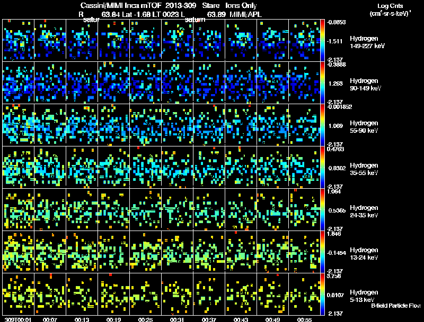Click the Hydrogen 35-55 keV row label
Screen dimensions: 424x322
point(364,169)
